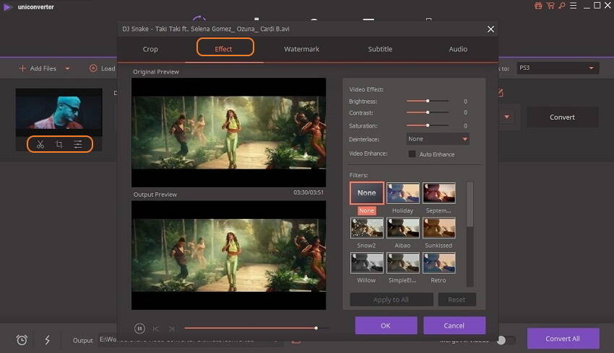Click the Reset button

457,300
